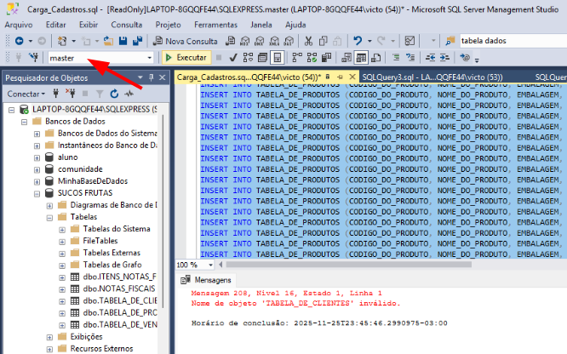567x354 pixels.
Task: Decrease the indent of selected lines
Action: [430, 58]
